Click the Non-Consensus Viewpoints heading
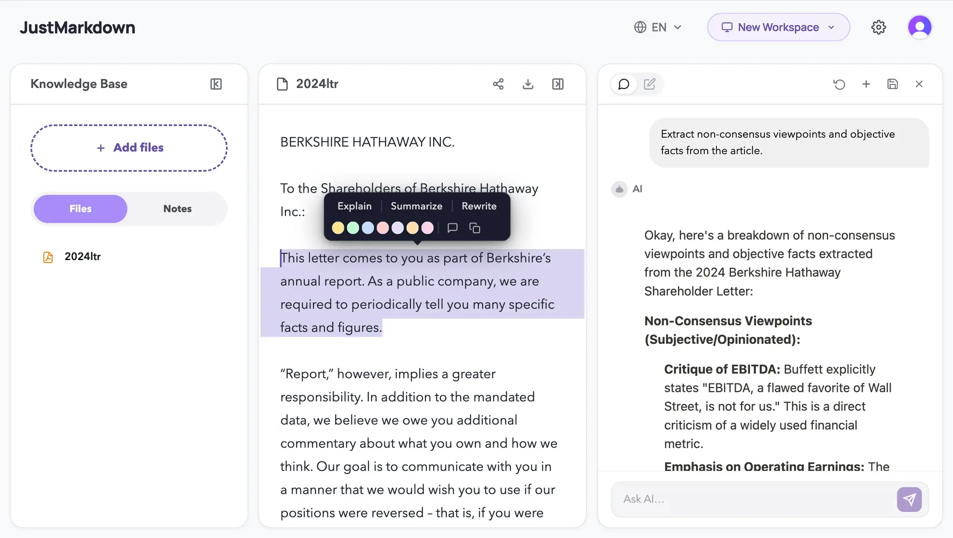 coord(728,330)
